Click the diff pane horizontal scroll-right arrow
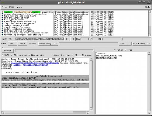This screenshot has height=116, width=152. coord(88,113)
